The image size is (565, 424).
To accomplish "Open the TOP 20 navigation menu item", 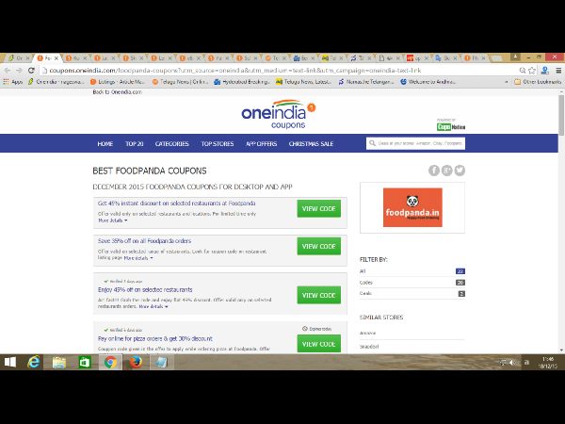I will point(134,144).
